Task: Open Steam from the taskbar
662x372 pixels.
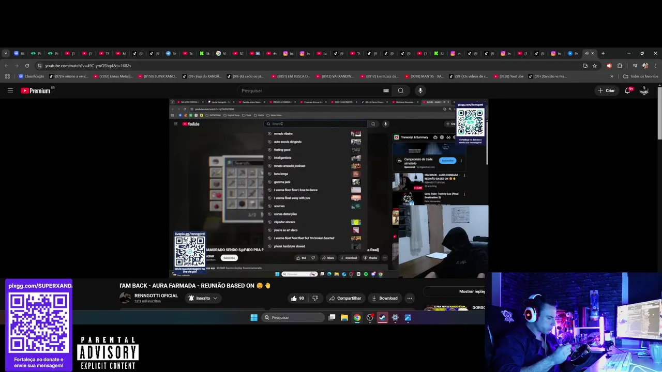Action: pyautogui.click(x=382, y=317)
